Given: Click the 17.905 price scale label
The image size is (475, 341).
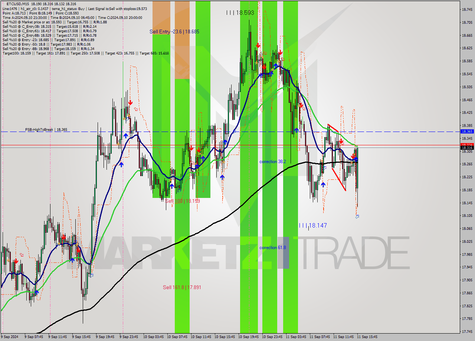Looking at the screenshot, I should coord(467,280).
